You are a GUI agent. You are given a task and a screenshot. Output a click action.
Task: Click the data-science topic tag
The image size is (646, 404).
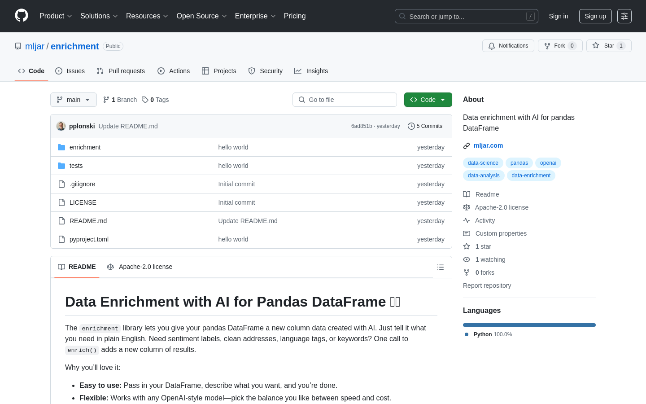click(483, 163)
